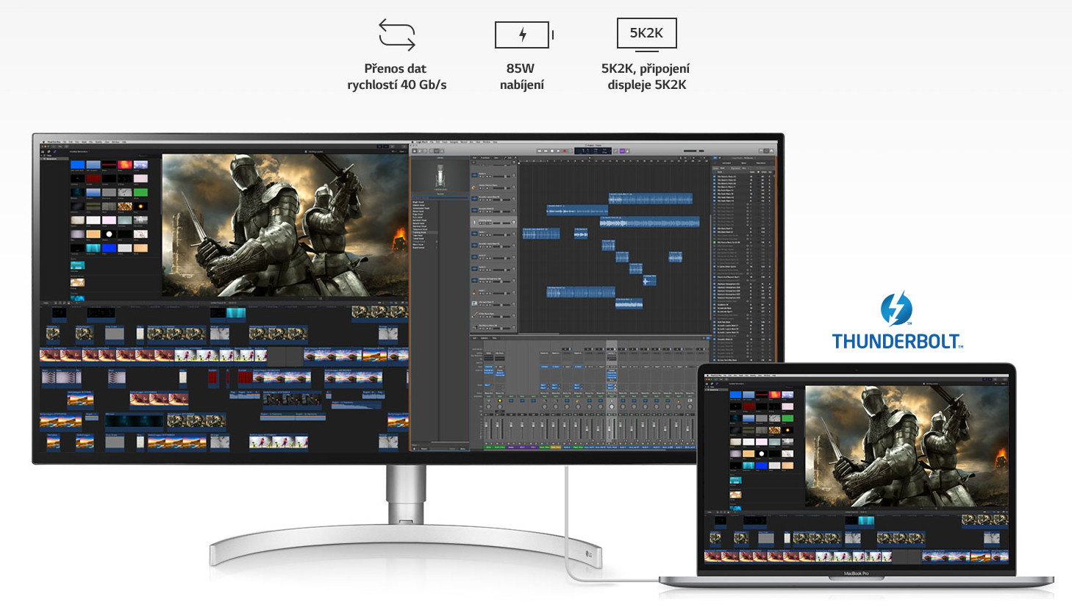Click the pan knob on highlighted mixer channel
This screenshot has width=1072, height=613.
612,406
